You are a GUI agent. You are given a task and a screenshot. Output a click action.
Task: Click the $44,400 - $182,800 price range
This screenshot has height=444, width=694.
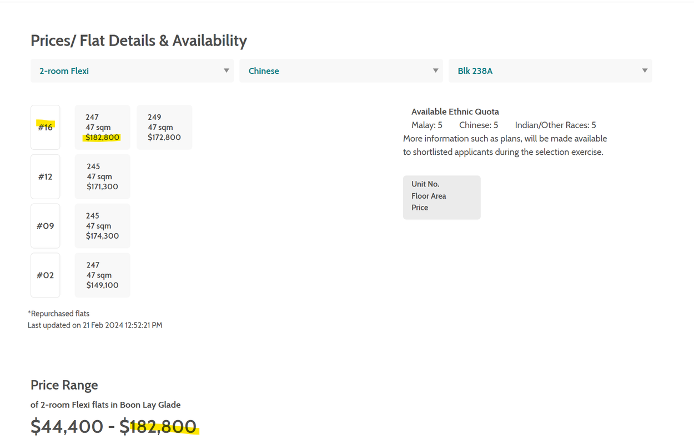pos(114,426)
